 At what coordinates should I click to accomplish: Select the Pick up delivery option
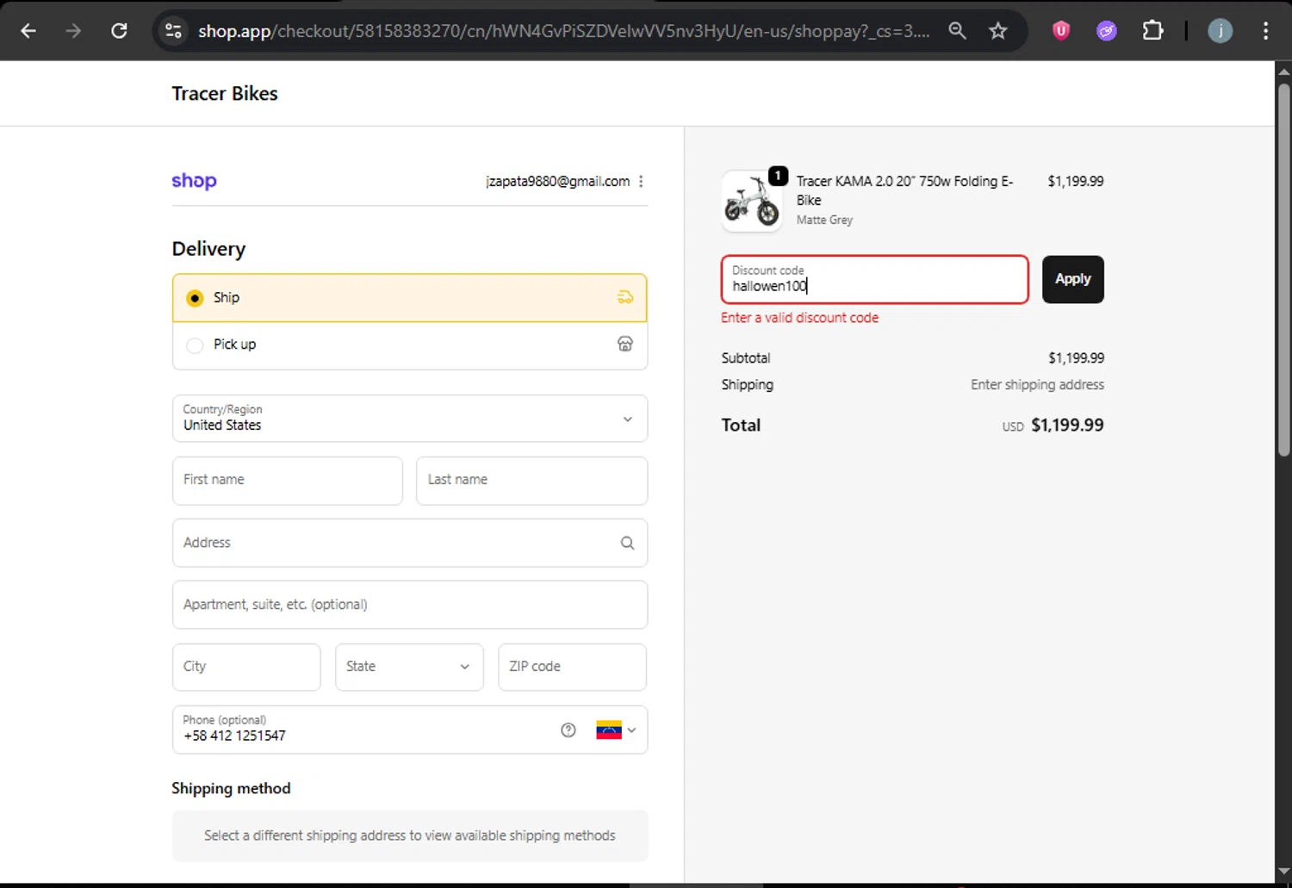point(410,345)
